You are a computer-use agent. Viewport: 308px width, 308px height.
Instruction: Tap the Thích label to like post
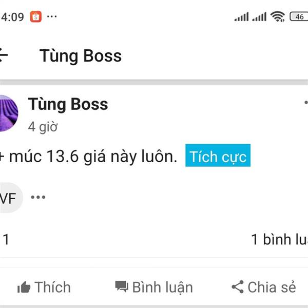(x=52, y=287)
